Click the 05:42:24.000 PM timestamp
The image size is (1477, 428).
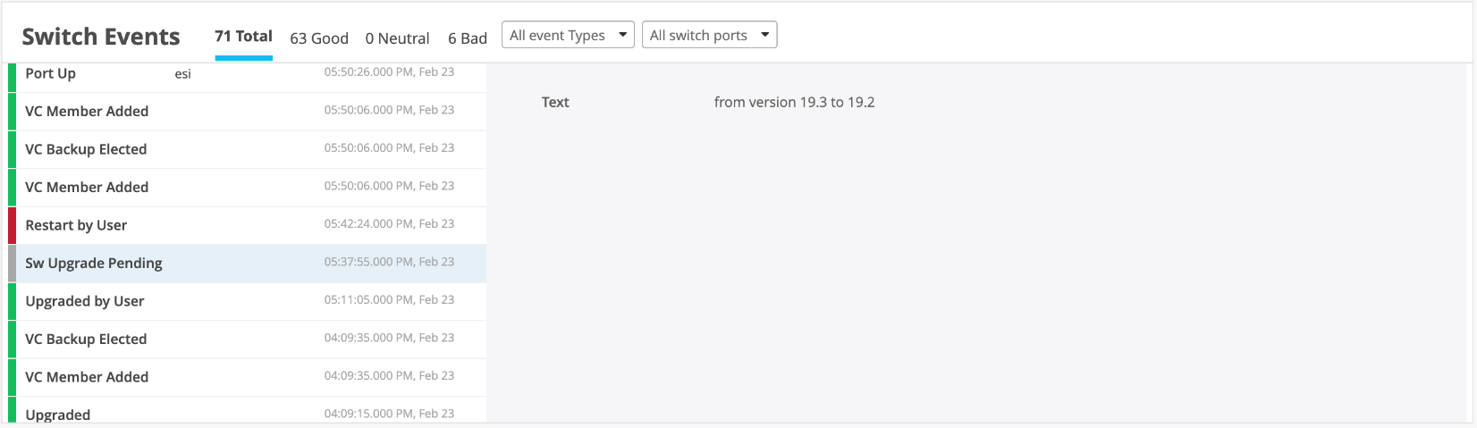click(389, 223)
